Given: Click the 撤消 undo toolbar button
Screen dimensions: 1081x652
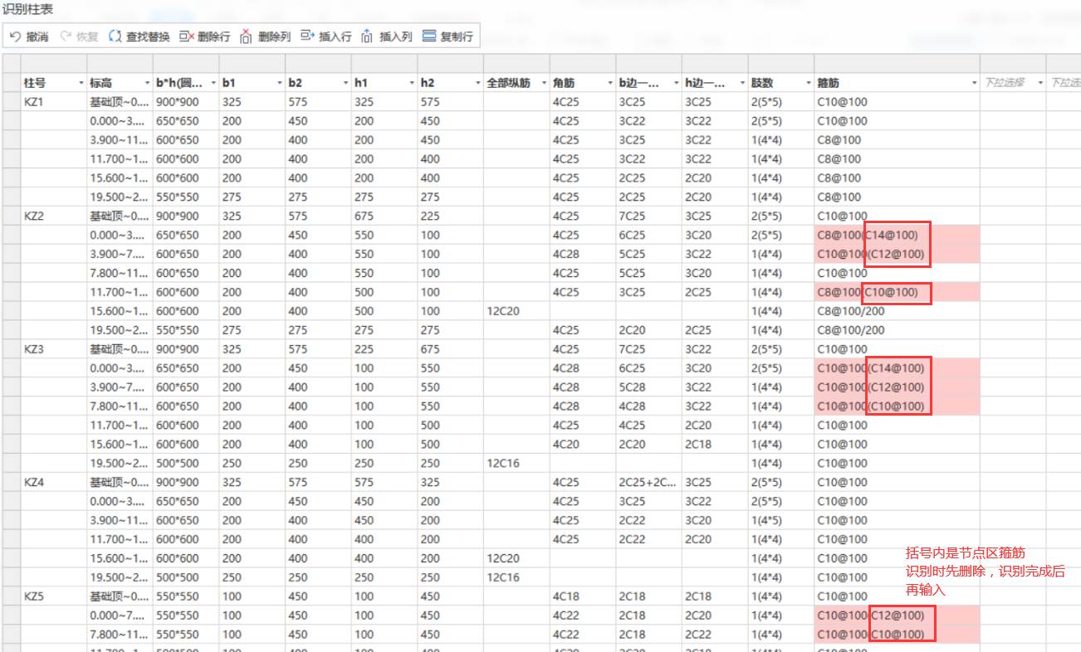Looking at the screenshot, I should 29,36.
